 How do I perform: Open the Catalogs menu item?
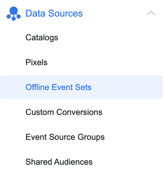(42, 38)
